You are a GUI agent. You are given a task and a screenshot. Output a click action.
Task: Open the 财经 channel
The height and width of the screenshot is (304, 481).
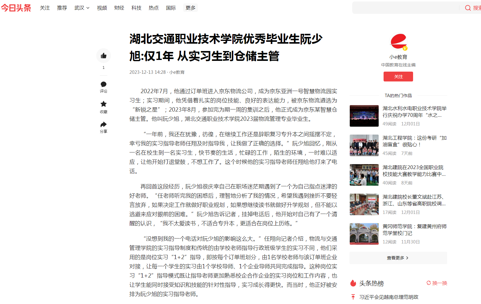pyautogui.click(x=119, y=8)
